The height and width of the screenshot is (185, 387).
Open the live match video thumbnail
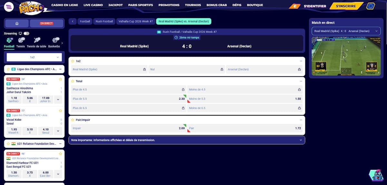346,56
